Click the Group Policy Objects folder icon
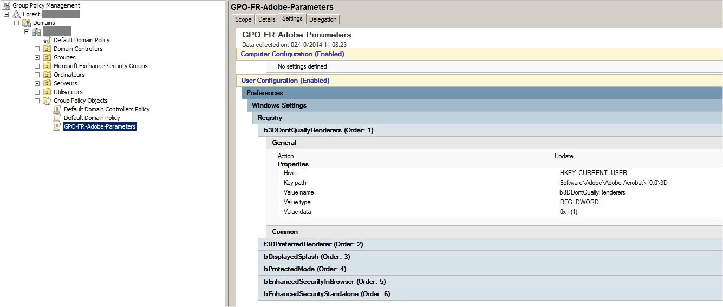 click(47, 101)
